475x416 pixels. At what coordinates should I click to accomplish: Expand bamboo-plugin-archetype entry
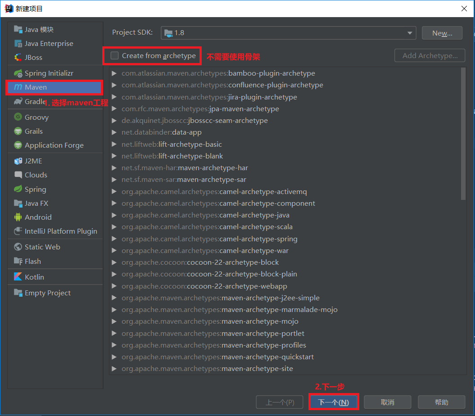tap(114, 73)
